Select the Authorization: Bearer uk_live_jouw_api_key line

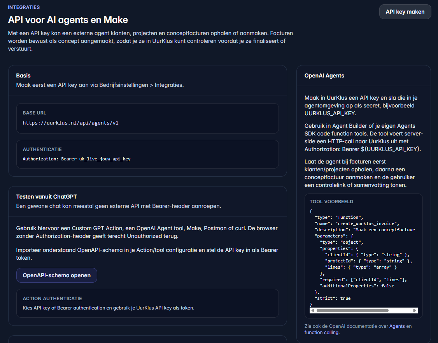pyautogui.click(x=77, y=159)
